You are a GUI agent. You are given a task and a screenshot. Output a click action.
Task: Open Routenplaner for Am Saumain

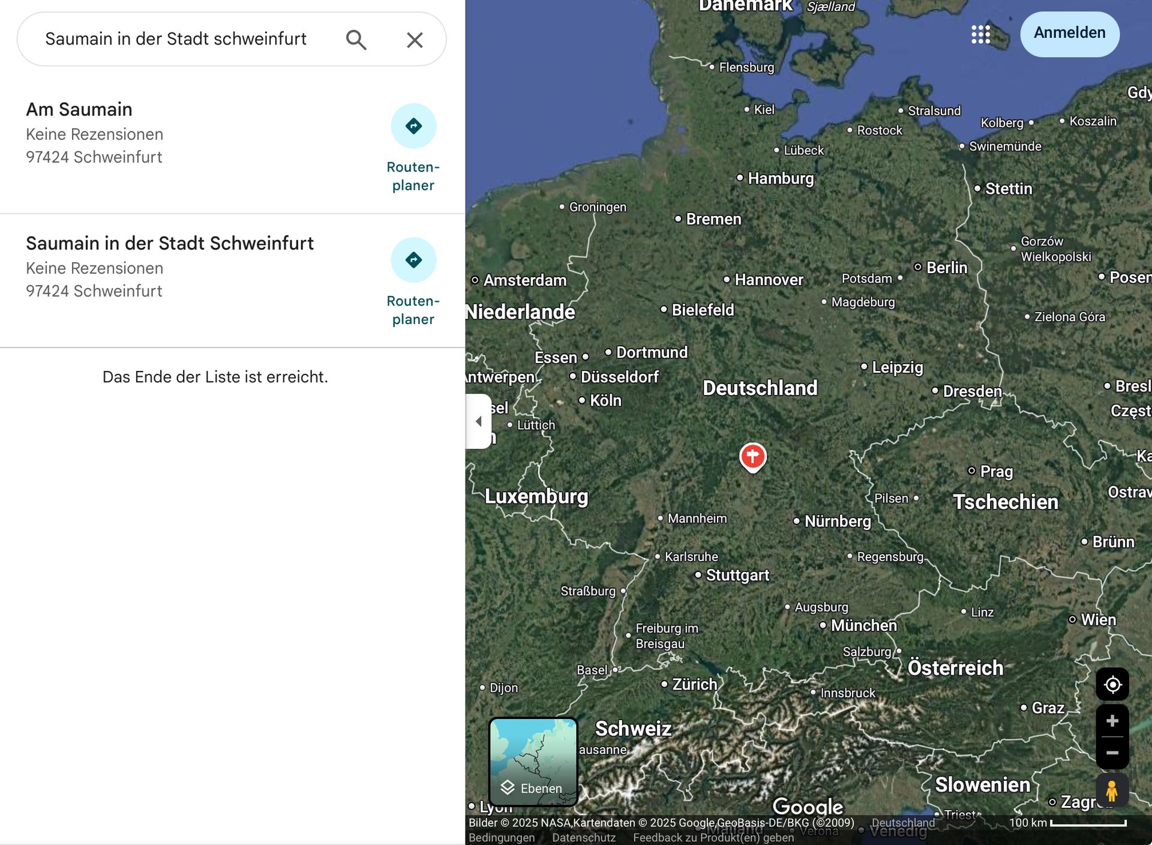coord(413,127)
